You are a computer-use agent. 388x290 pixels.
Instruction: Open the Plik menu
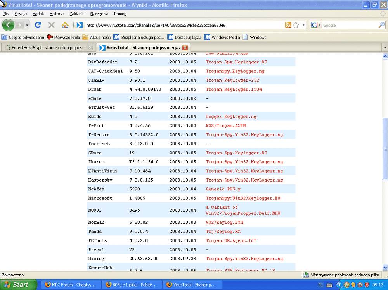tap(6, 14)
